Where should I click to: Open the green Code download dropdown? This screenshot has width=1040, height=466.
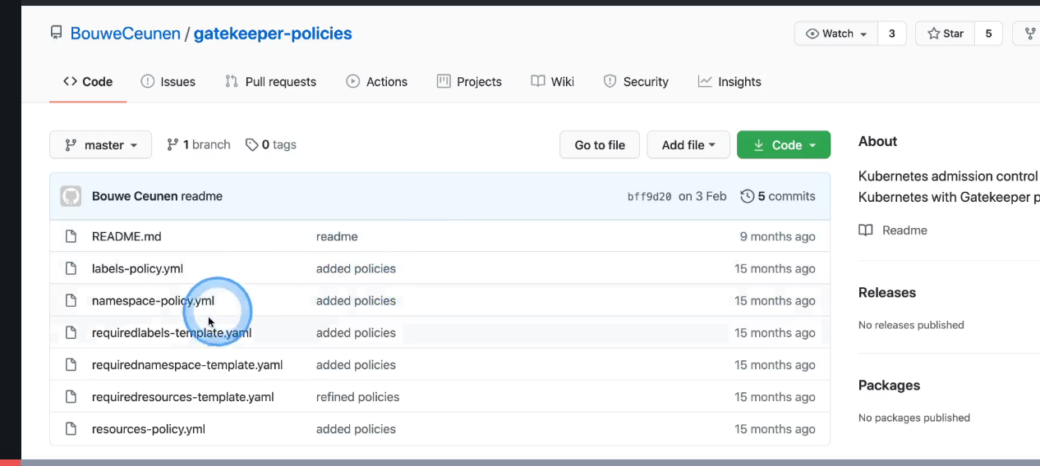pos(784,145)
